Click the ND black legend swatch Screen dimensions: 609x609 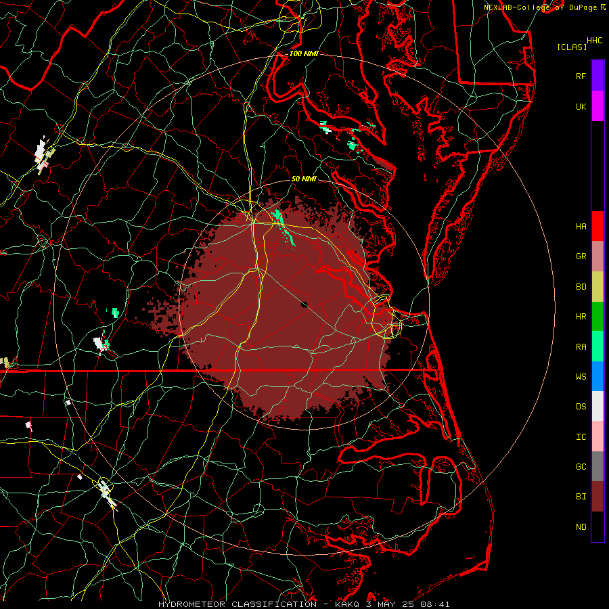597,526
